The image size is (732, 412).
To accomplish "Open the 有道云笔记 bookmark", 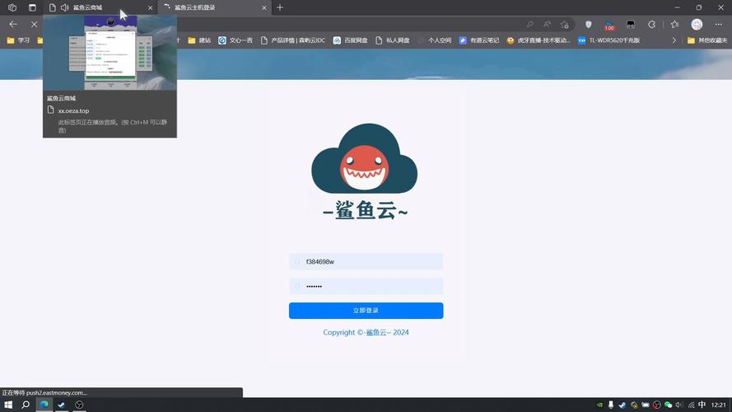I will (479, 40).
